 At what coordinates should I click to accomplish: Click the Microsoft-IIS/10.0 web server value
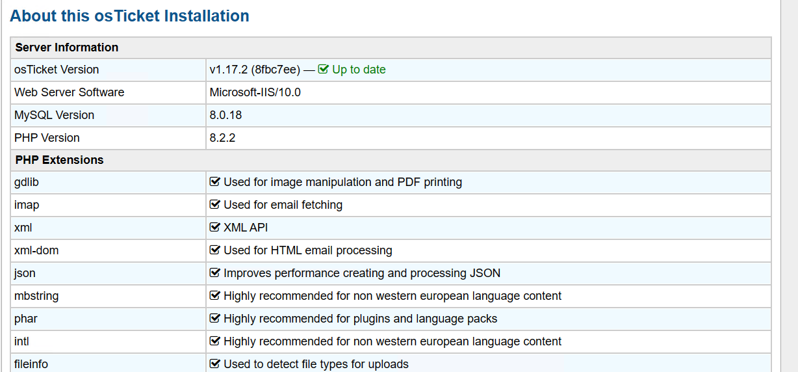pyautogui.click(x=255, y=92)
